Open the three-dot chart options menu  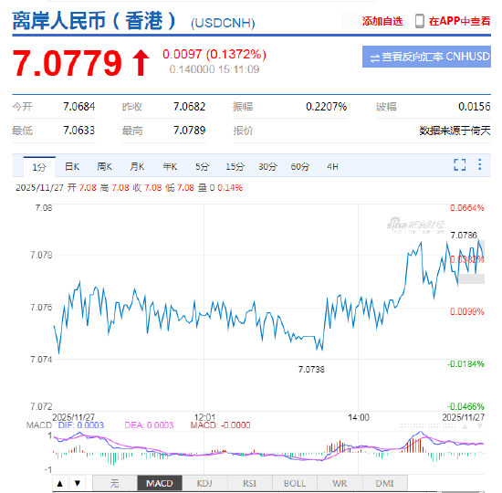click(479, 164)
